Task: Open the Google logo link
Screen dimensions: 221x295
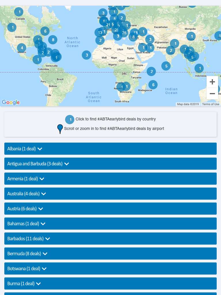Action: click(11, 102)
